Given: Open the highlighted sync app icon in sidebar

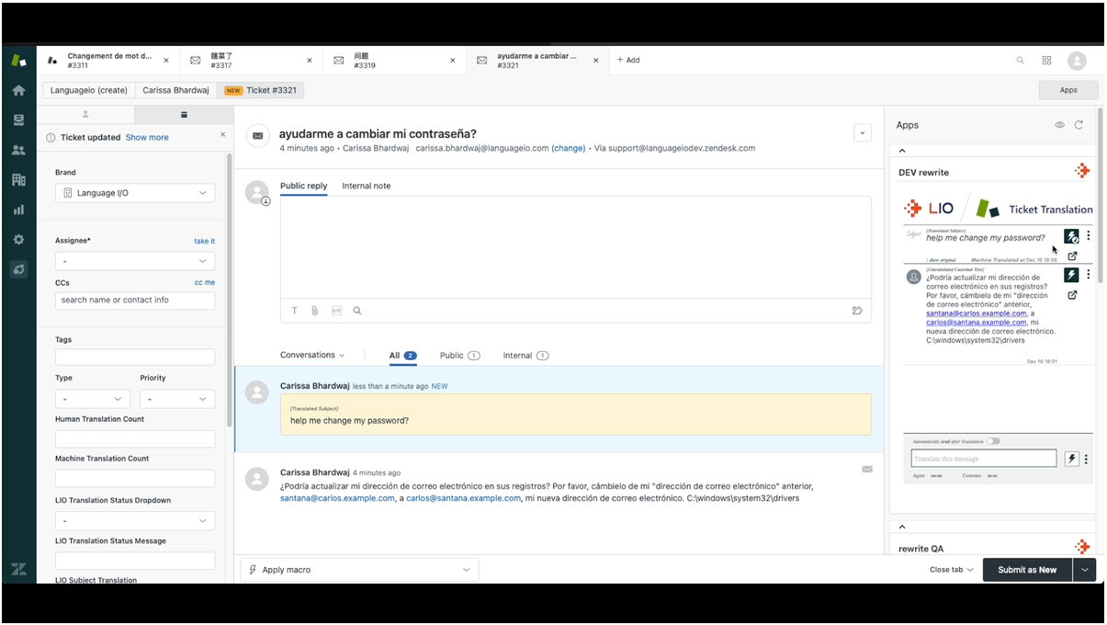Looking at the screenshot, I should (x=18, y=269).
